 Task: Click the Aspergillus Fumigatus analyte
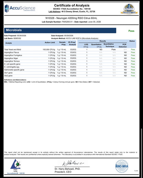[13, 55]
